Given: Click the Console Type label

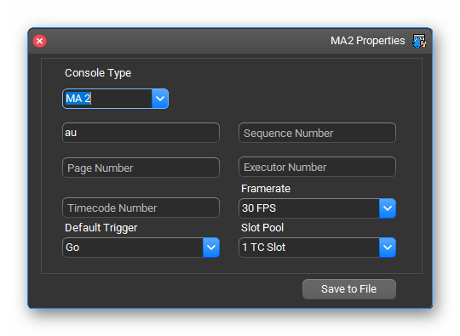Looking at the screenshot, I should (x=98, y=73).
